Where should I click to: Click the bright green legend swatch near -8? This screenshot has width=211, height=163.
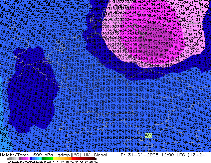tap(52, 158)
